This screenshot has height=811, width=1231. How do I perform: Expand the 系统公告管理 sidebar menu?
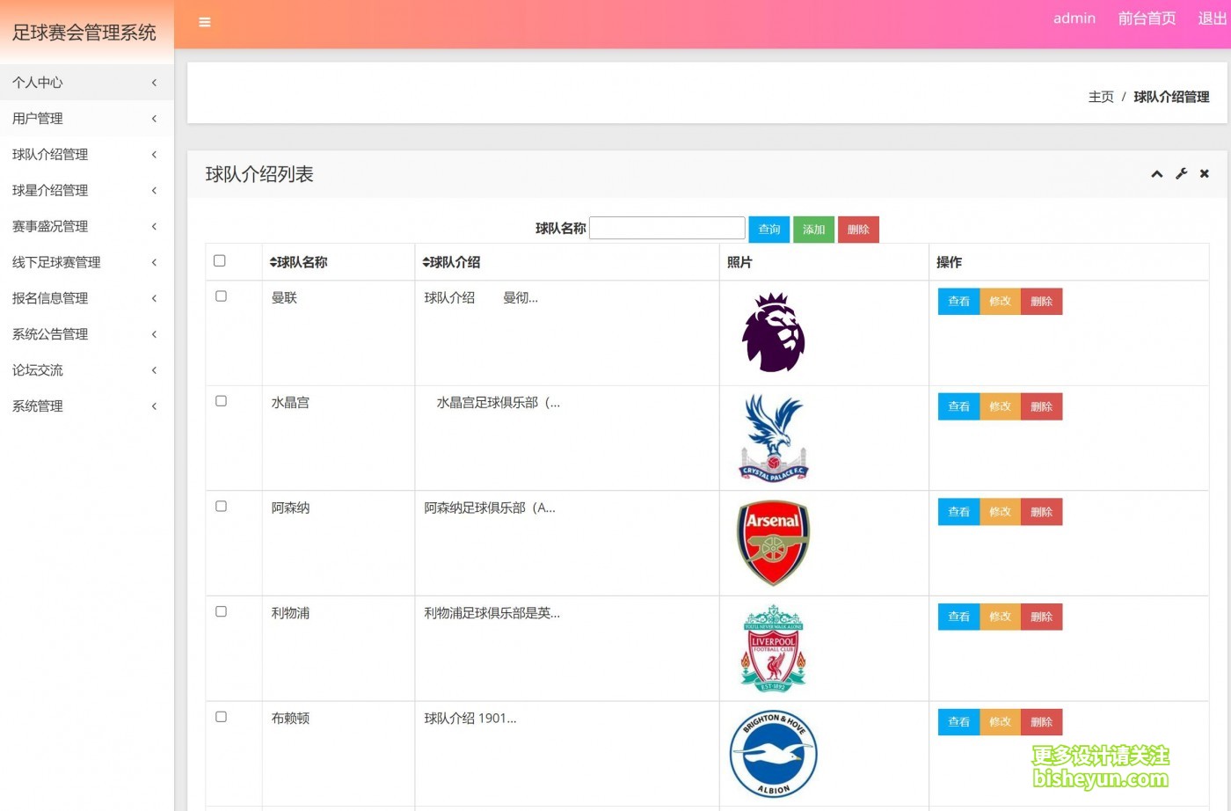click(x=86, y=334)
